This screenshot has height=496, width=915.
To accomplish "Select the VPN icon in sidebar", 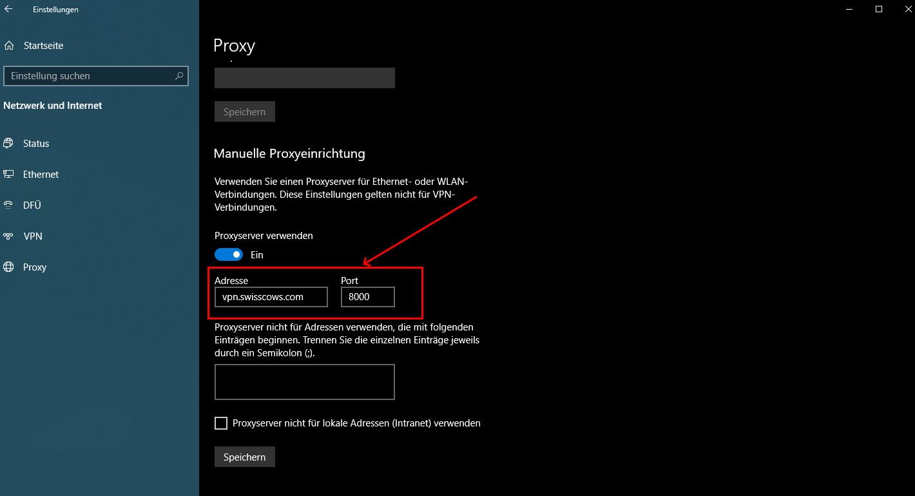I will tap(8, 236).
